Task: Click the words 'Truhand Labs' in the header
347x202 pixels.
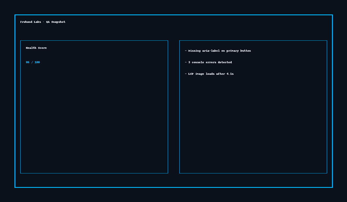Action: (x=30, y=22)
